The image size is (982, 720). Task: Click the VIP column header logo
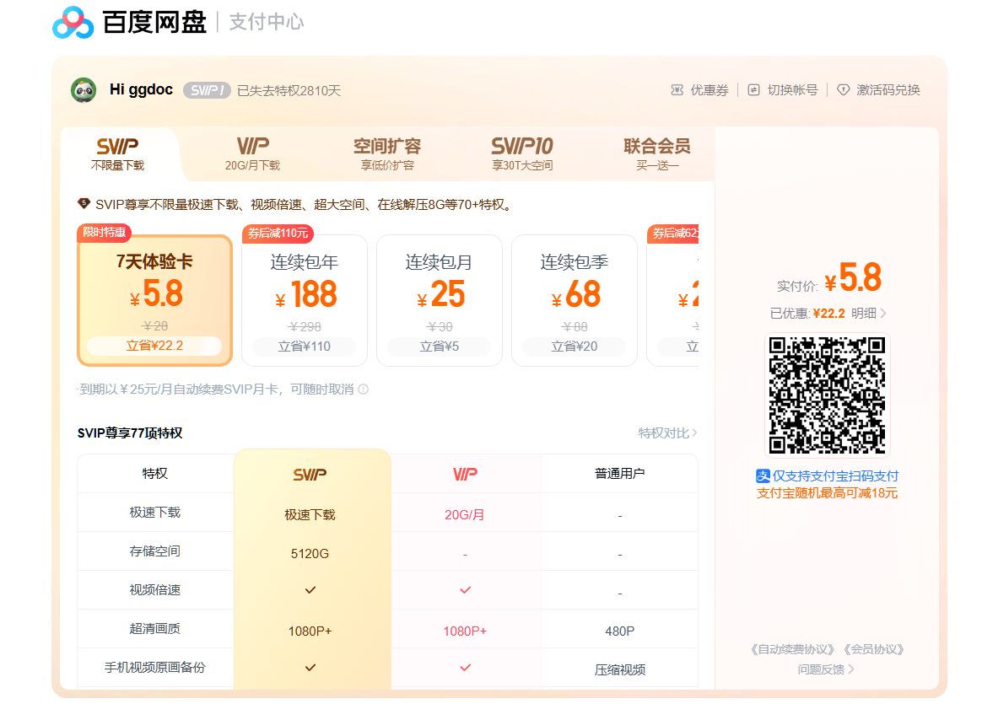[465, 475]
